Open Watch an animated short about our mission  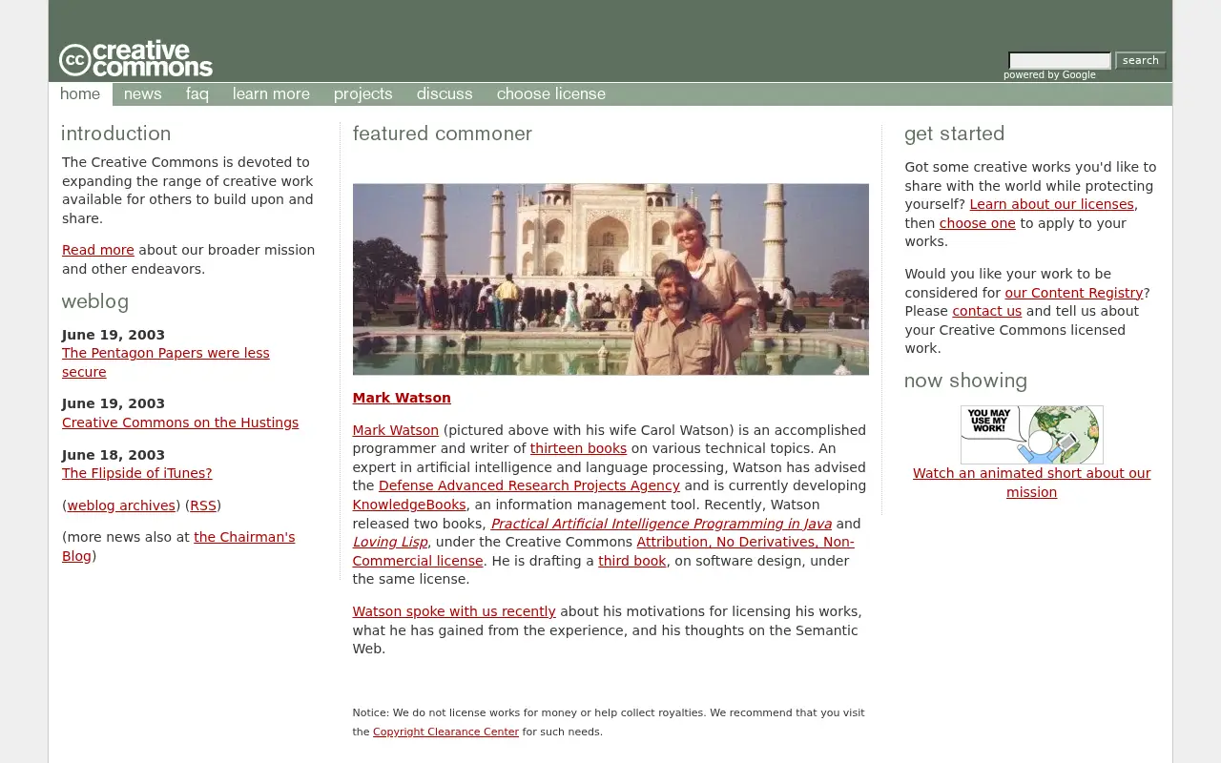(1032, 483)
